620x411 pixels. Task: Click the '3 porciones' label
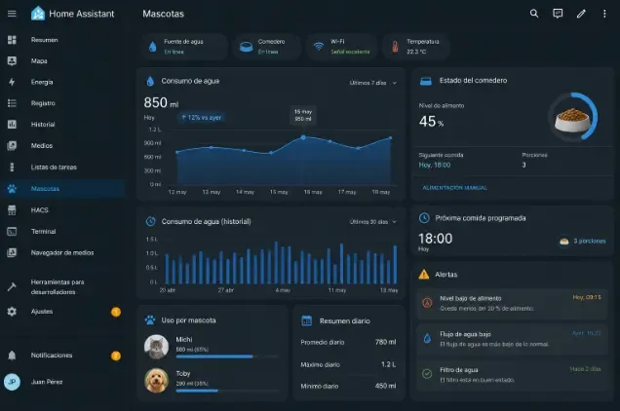point(589,241)
